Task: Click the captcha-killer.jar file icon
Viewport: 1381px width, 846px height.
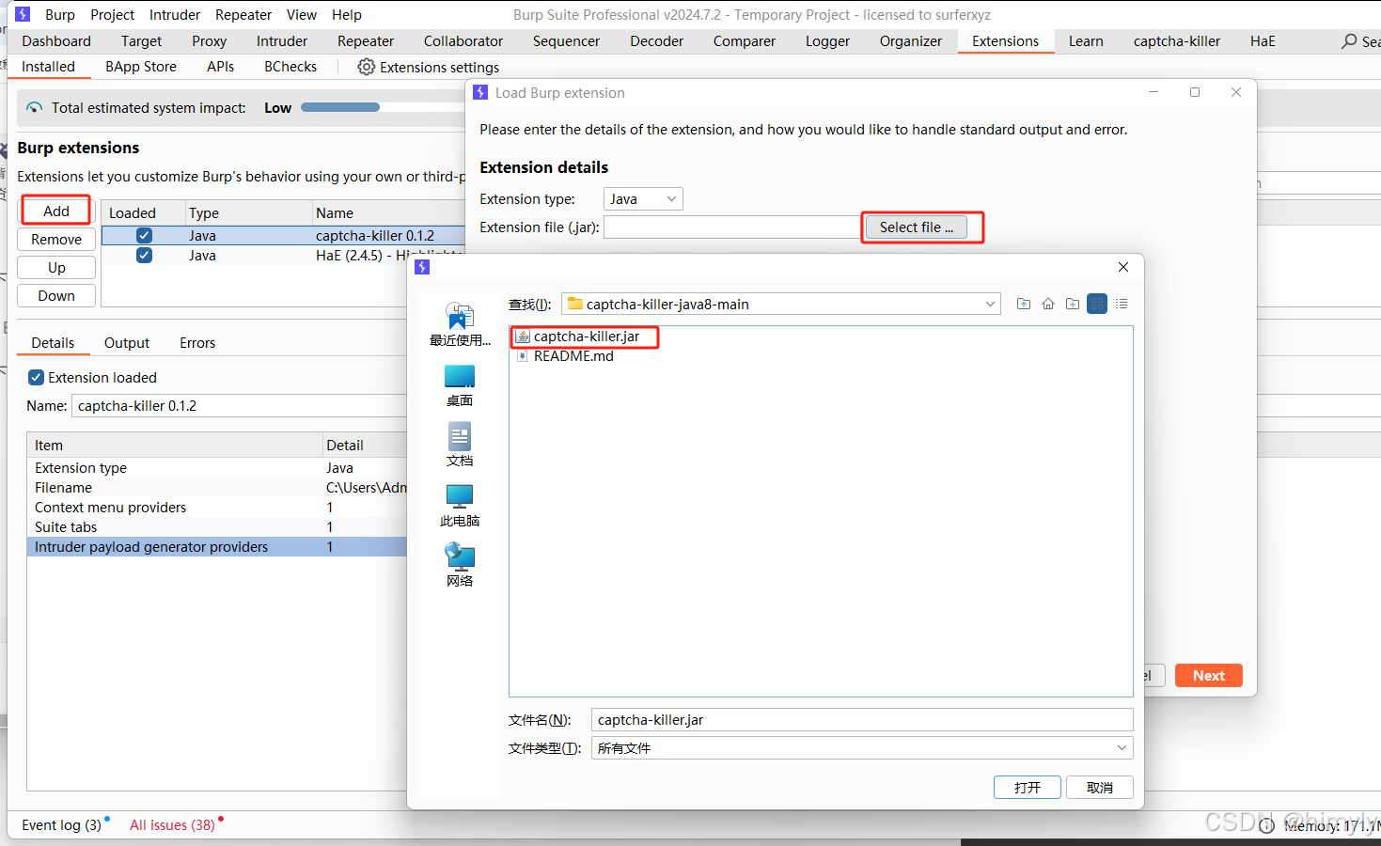Action: 523,337
